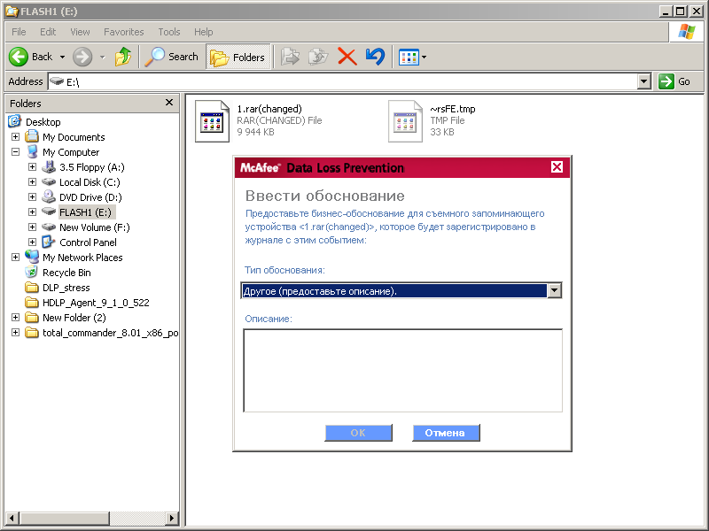This screenshot has height=531, width=709.
Task: Open the View menu
Action: pyautogui.click(x=80, y=32)
